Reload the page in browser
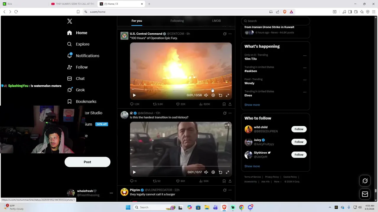Screen dimensions: 378x212 pyautogui.click(x=16, y=12)
